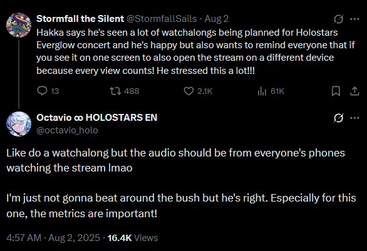Click Grok icon on Octavio's tweet
The image size is (367, 251).
pyautogui.click(x=338, y=118)
